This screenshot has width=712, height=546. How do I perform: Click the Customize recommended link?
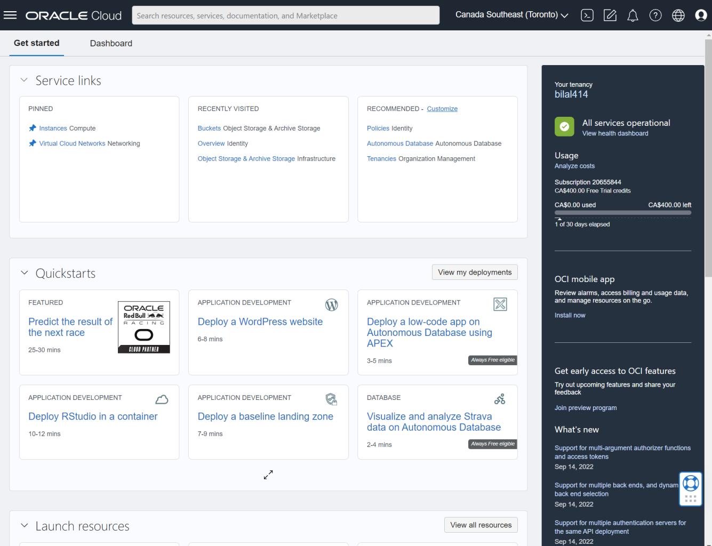(442, 109)
